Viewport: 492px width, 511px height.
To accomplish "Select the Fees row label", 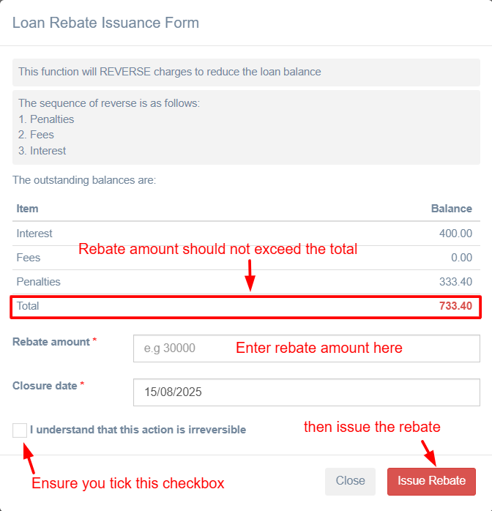I will coord(29,258).
